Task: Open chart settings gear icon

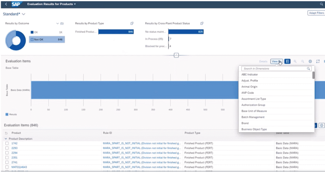Action: coord(310,61)
